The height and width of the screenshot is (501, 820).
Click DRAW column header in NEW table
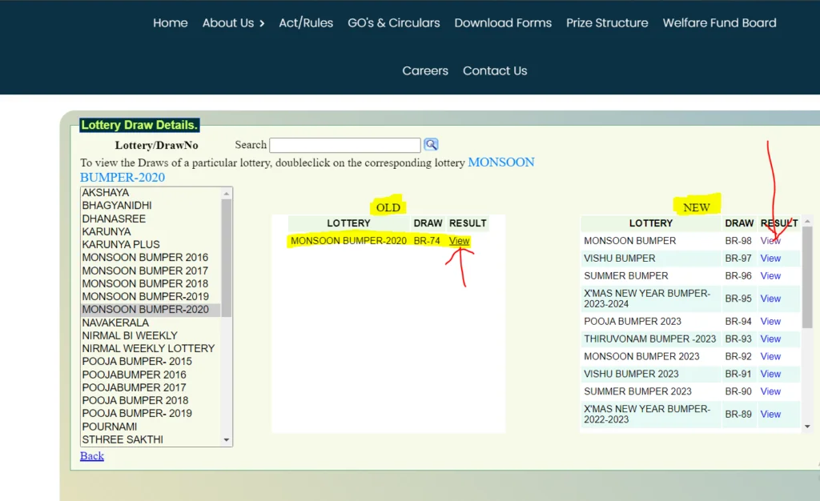739,223
